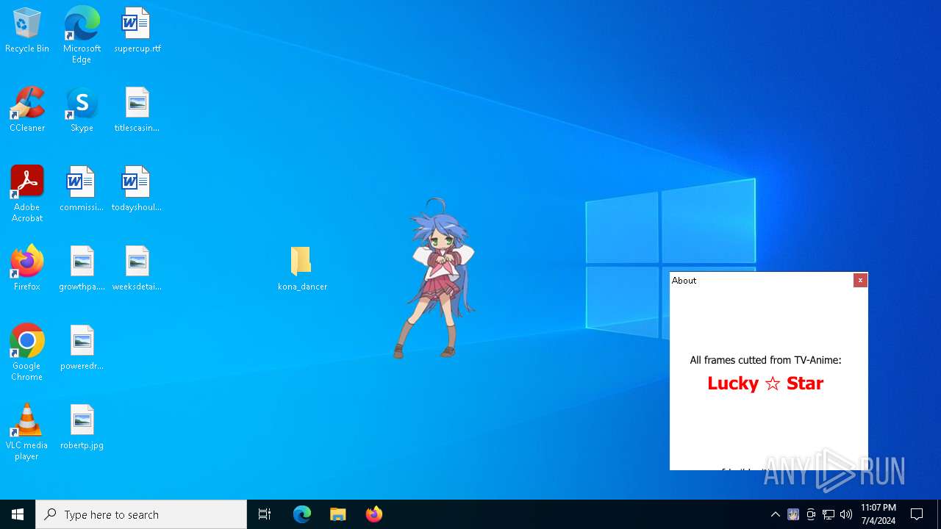Select the commissi... Word document
This screenshot has height=529, width=941.
point(82,190)
